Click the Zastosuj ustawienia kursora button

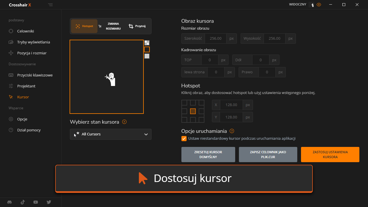click(x=330, y=155)
